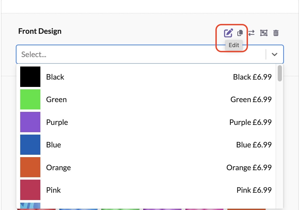Click the Edit pencil icon
This screenshot has width=300, height=210.
pos(228,33)
